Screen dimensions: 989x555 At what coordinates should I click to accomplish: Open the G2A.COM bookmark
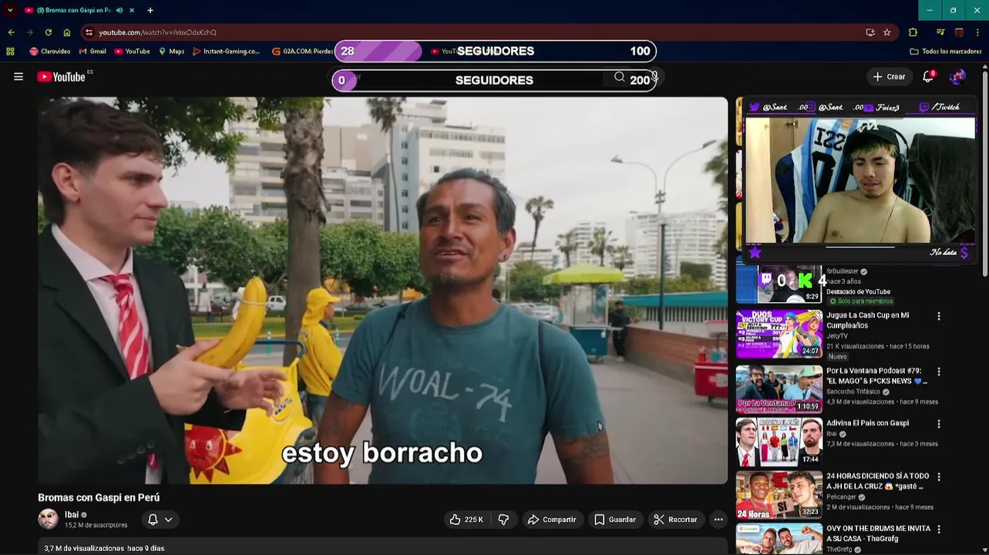tap(303, 52)
